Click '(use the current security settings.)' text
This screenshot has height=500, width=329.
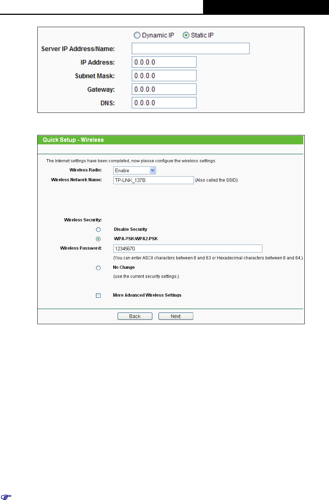[x=146, y=276]
